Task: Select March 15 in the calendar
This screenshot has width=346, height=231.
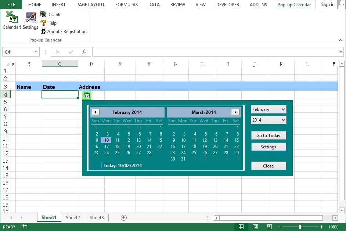Action: point(237,140)
